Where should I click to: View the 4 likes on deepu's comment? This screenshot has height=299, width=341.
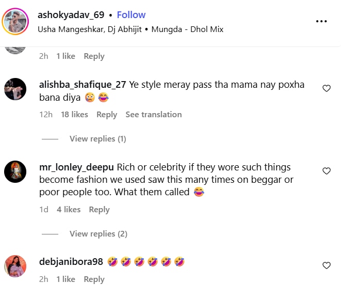pyautogui.click(x=69, y=210)
